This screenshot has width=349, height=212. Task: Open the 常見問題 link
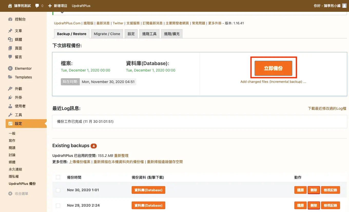[x=199, y=23]
